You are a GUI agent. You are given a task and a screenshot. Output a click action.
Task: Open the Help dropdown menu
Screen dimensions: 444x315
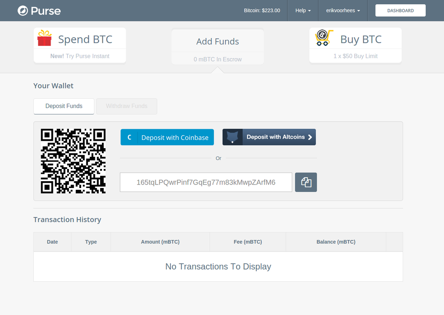coord(303,10)
